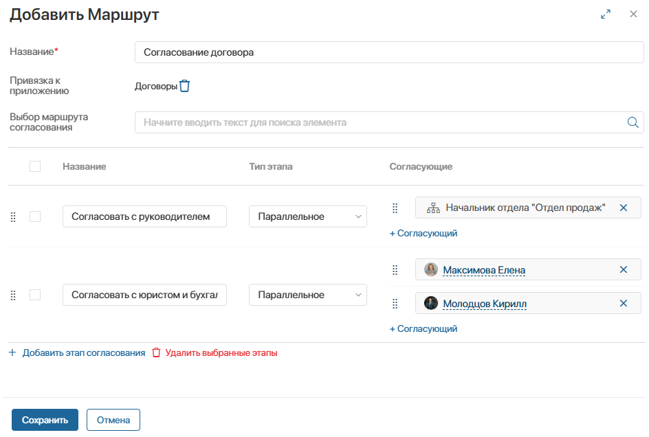Remove approver Максимова Елена
The width and height of the screenshot is (649, 437).
click(624, 270)
